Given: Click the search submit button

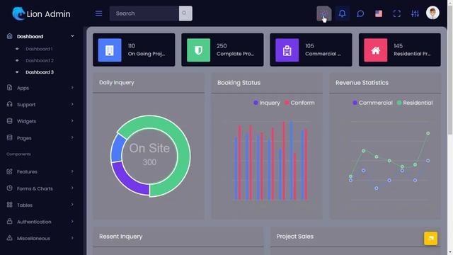Looking at the screenshot, I should pyautogui.click(x=185, y=13).
